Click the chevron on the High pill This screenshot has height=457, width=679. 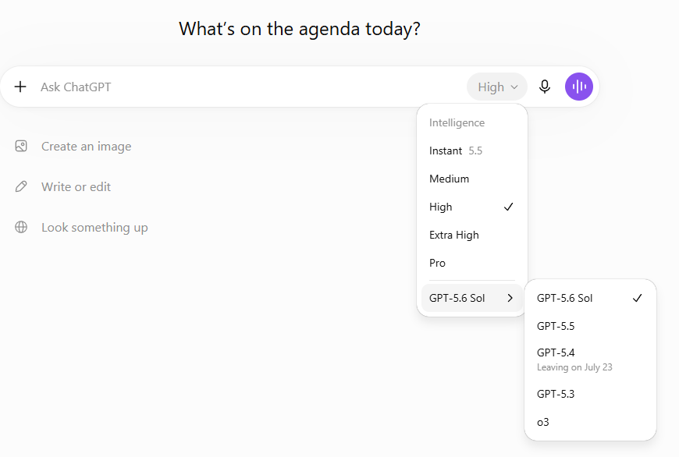pyautogui.click(x=514, y=87)
